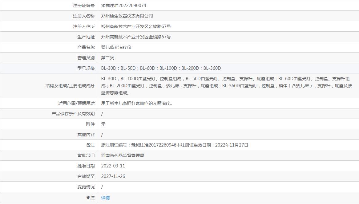The width and height of the screenshot is (359, 204).
Task: Click the approval date 2022-03-11
Action: 113,166
